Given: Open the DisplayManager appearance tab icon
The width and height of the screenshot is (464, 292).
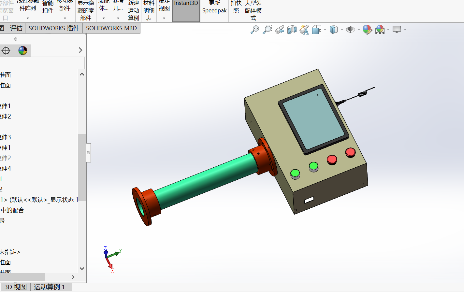Looking at the screenshot, I should [x=23, y=50].
